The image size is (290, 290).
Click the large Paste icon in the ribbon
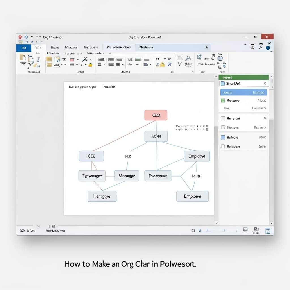[23, 57]
